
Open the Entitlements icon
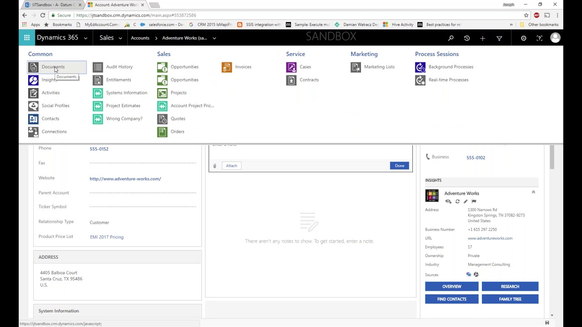(x=98, y=80)
